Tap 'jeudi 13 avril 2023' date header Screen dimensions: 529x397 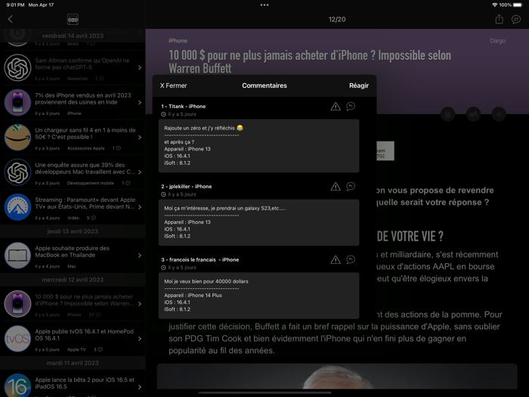[73, 231]
